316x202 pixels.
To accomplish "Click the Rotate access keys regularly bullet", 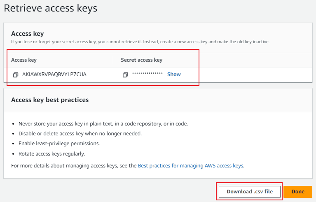I will [x=52, y=154].
